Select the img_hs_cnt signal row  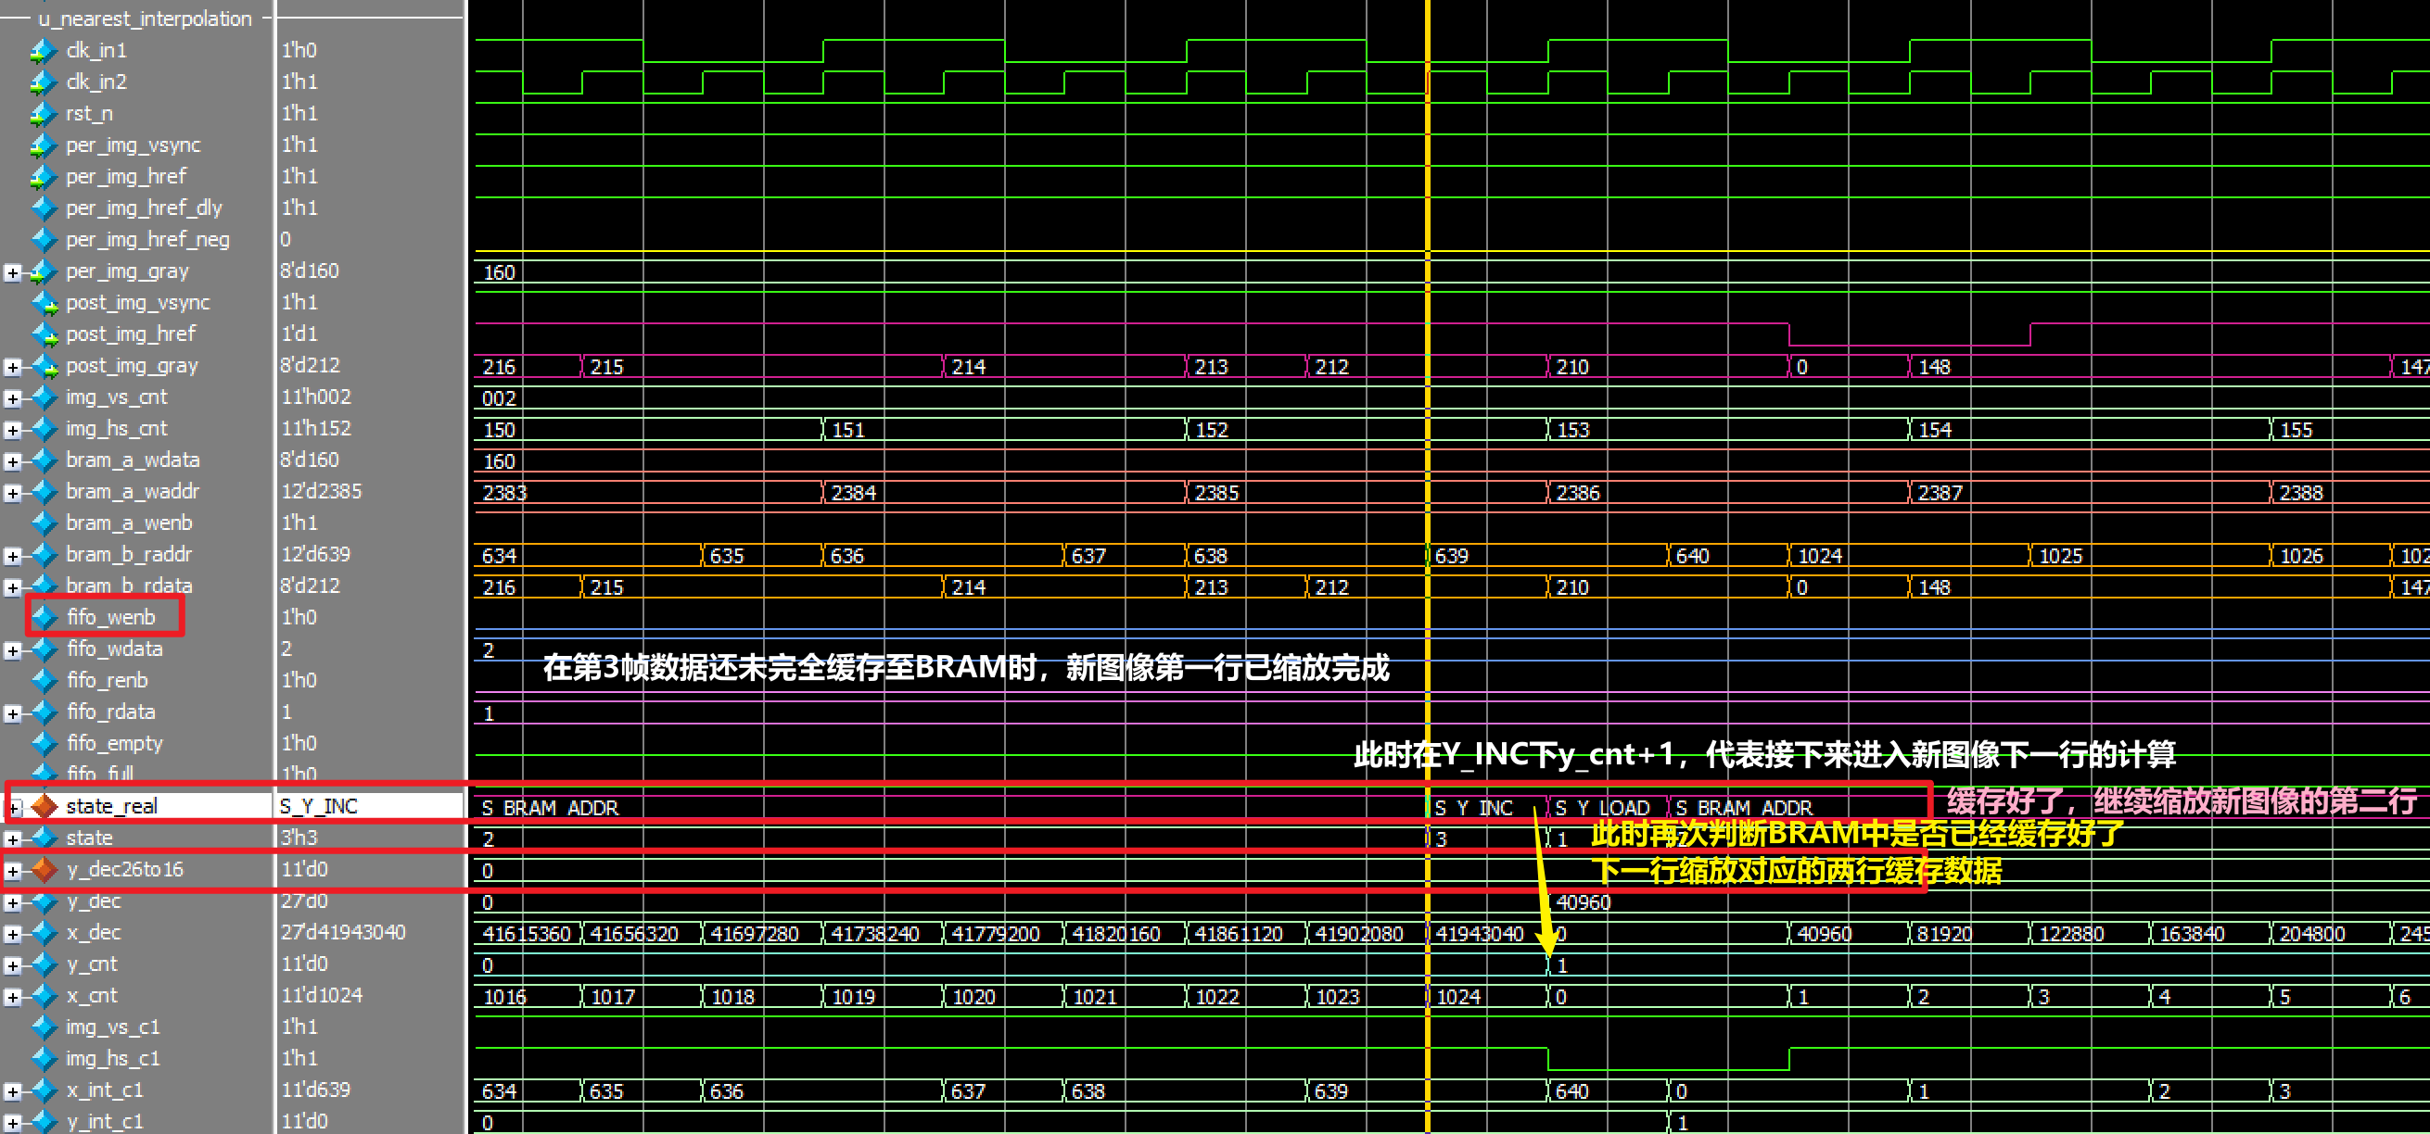click(x=116, y=429)
